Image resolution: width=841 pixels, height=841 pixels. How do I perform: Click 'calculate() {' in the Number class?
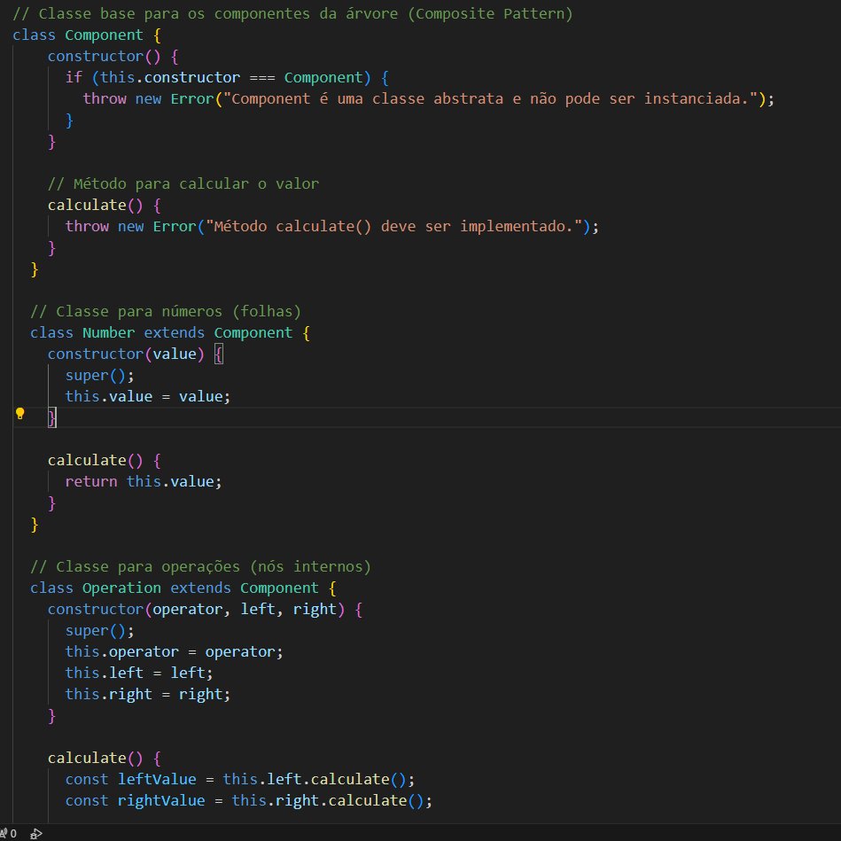(104, 461)
